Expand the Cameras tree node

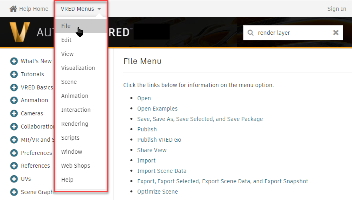14,113
